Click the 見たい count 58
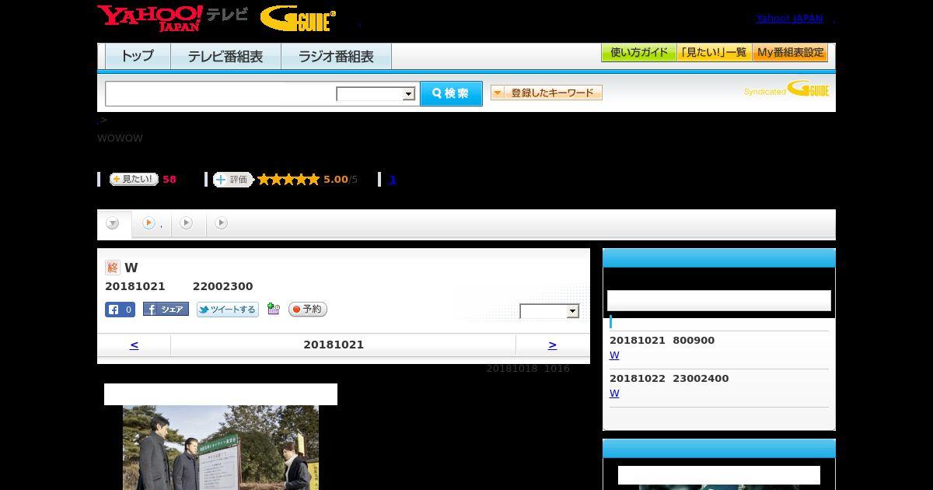The image size is (933, 490). pyautogui.click(x=169, y=180)
